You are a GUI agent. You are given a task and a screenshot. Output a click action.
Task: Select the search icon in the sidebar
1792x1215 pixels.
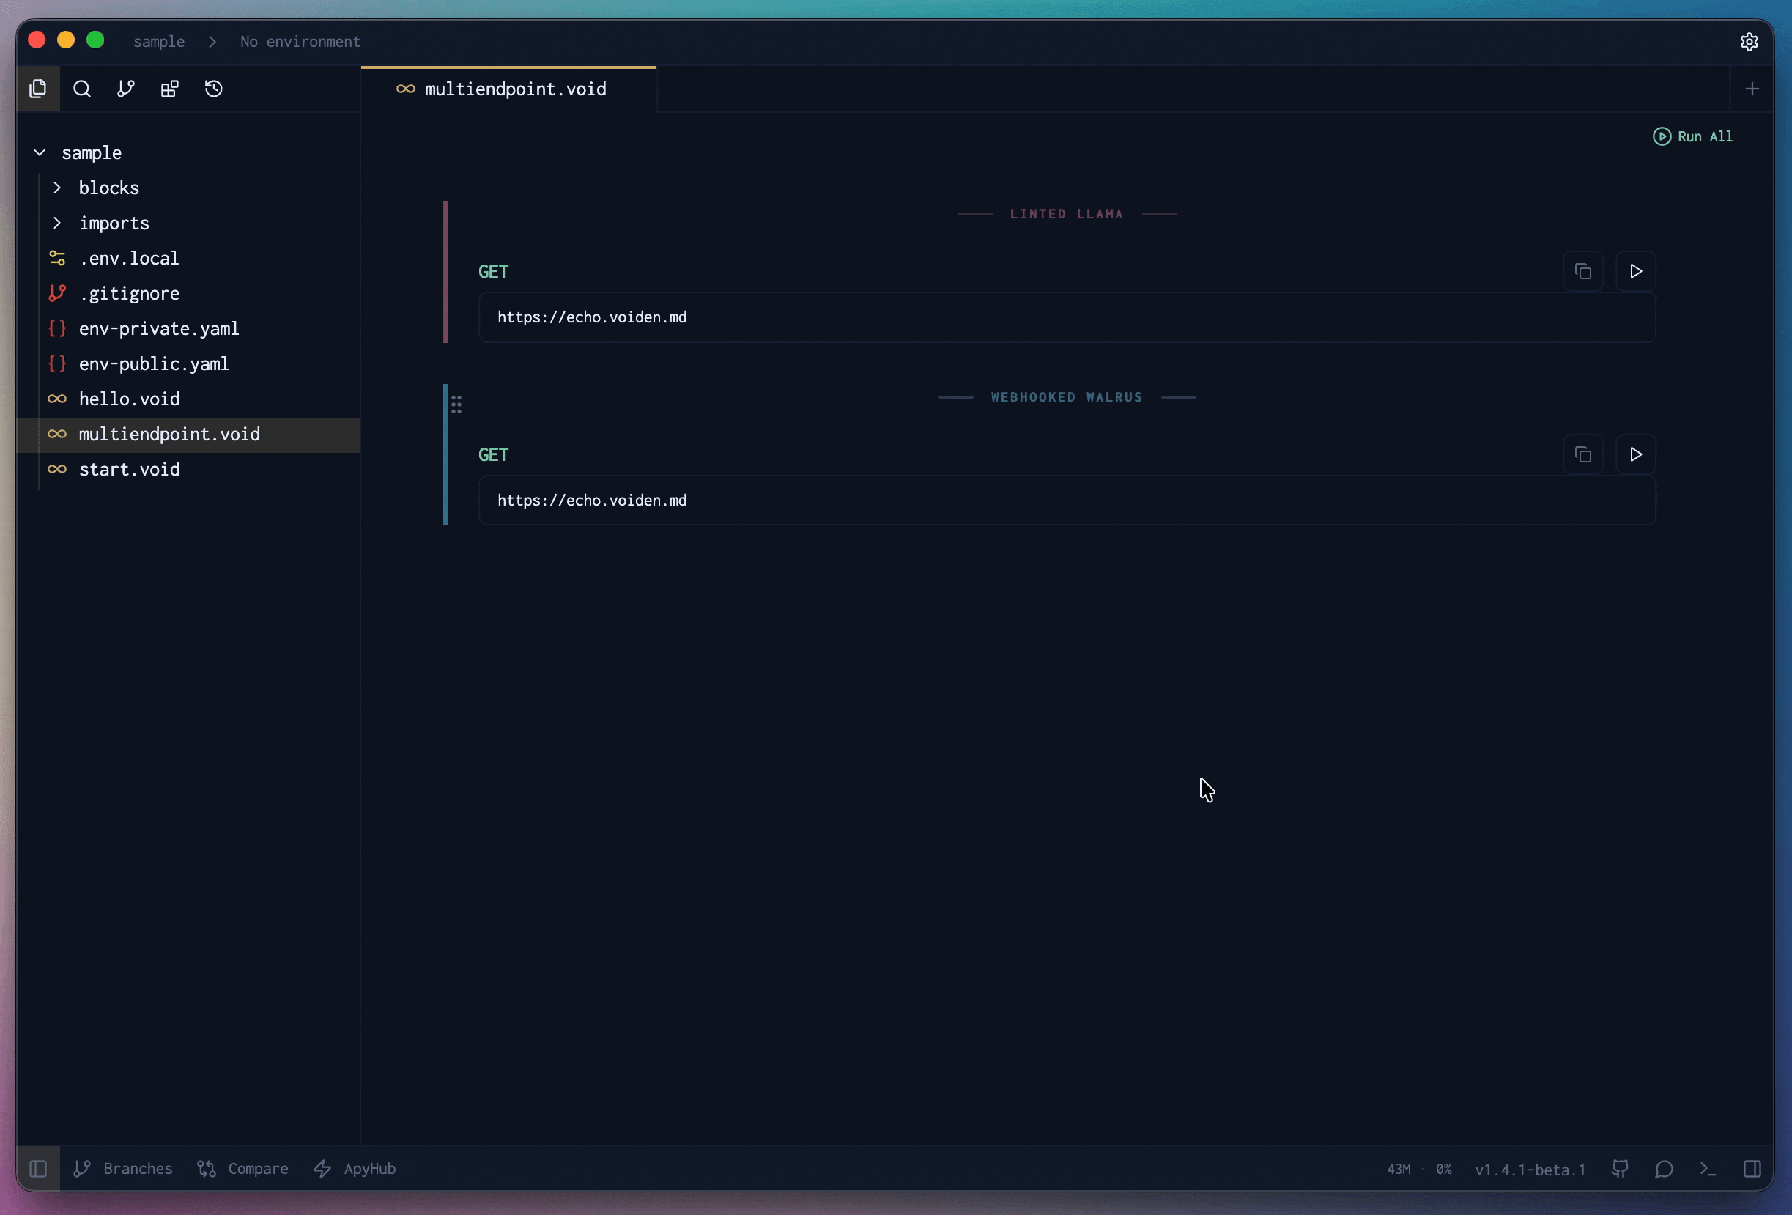pos(82,89)
